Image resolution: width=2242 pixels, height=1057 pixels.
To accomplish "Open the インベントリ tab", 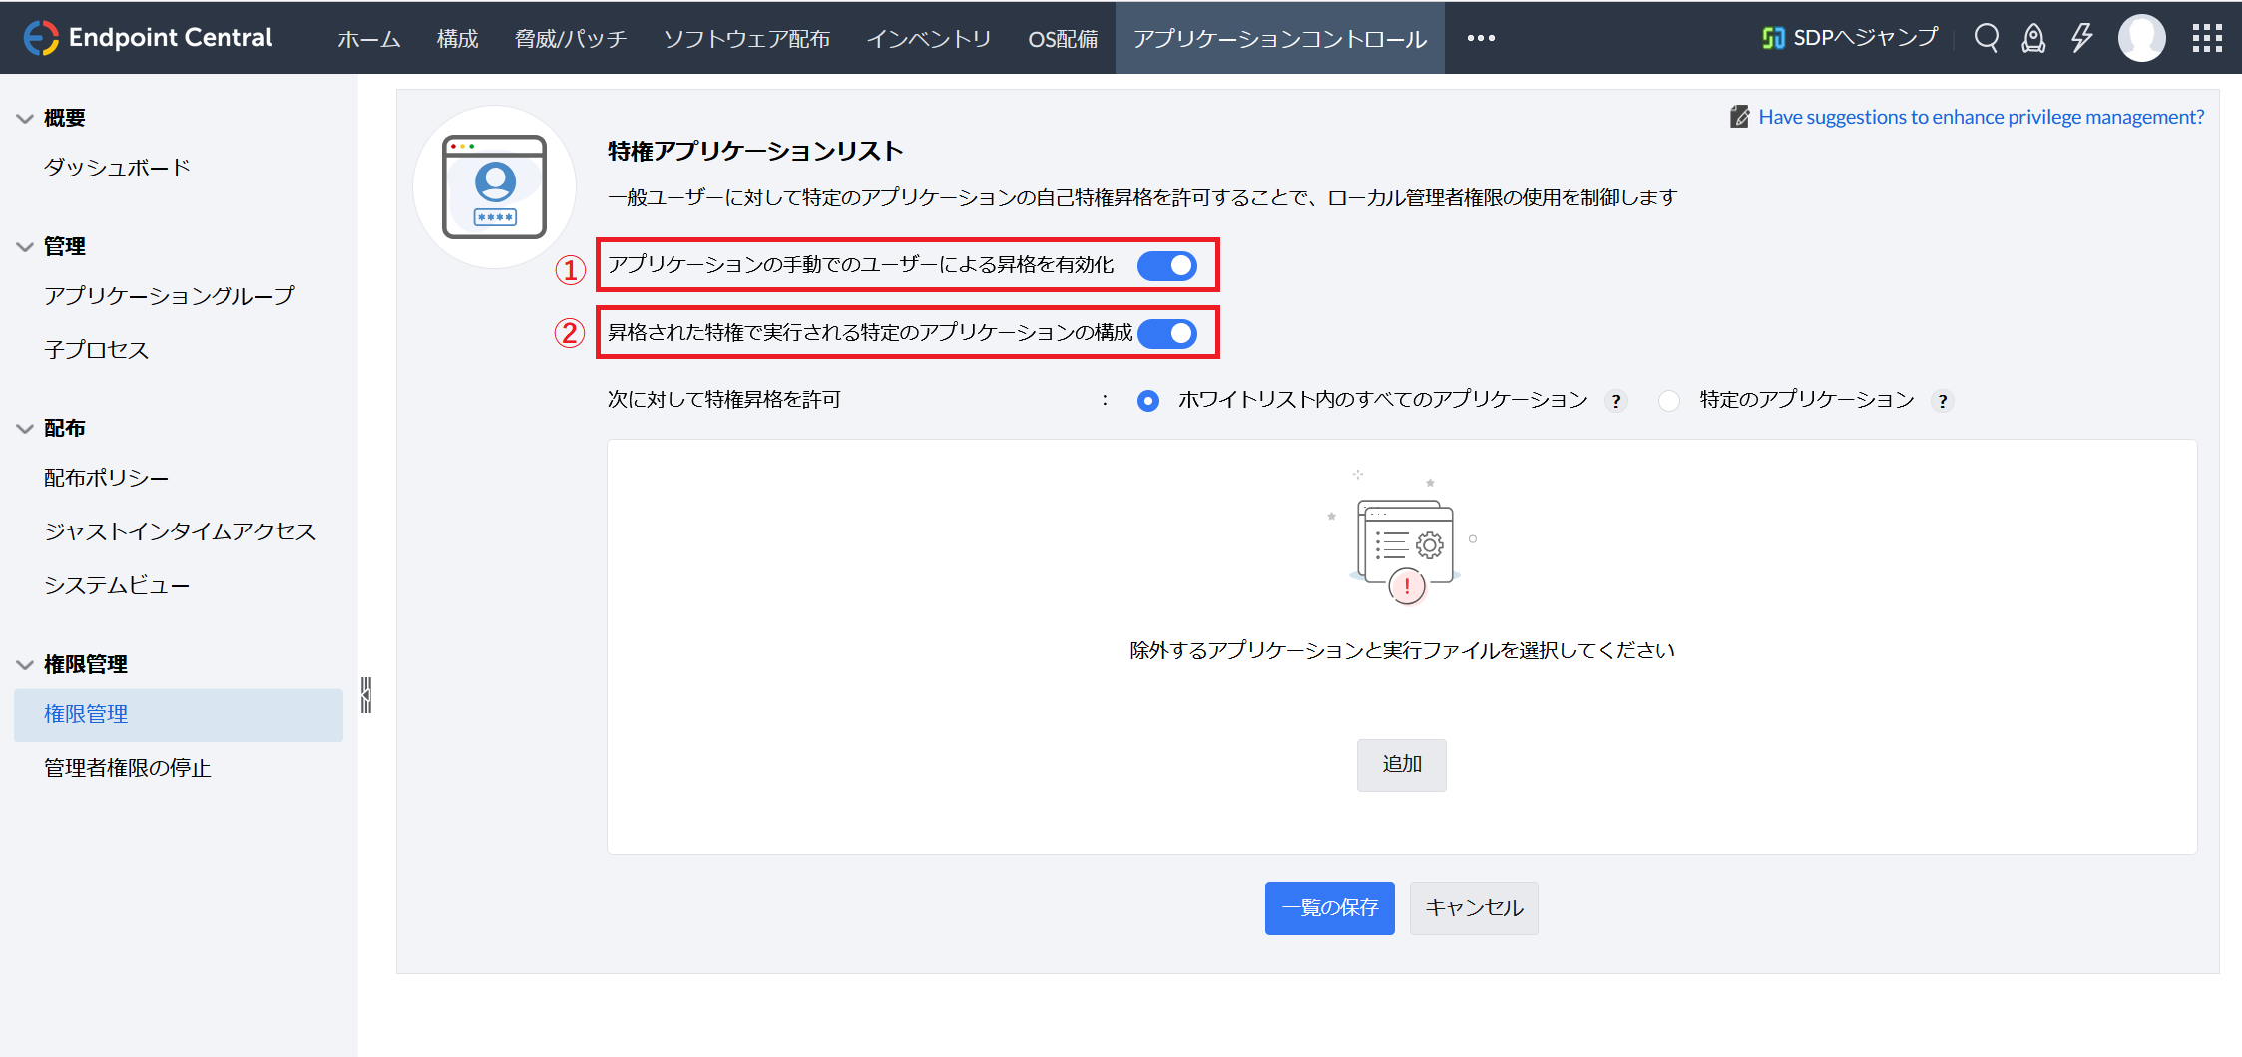I will (929, 38).
